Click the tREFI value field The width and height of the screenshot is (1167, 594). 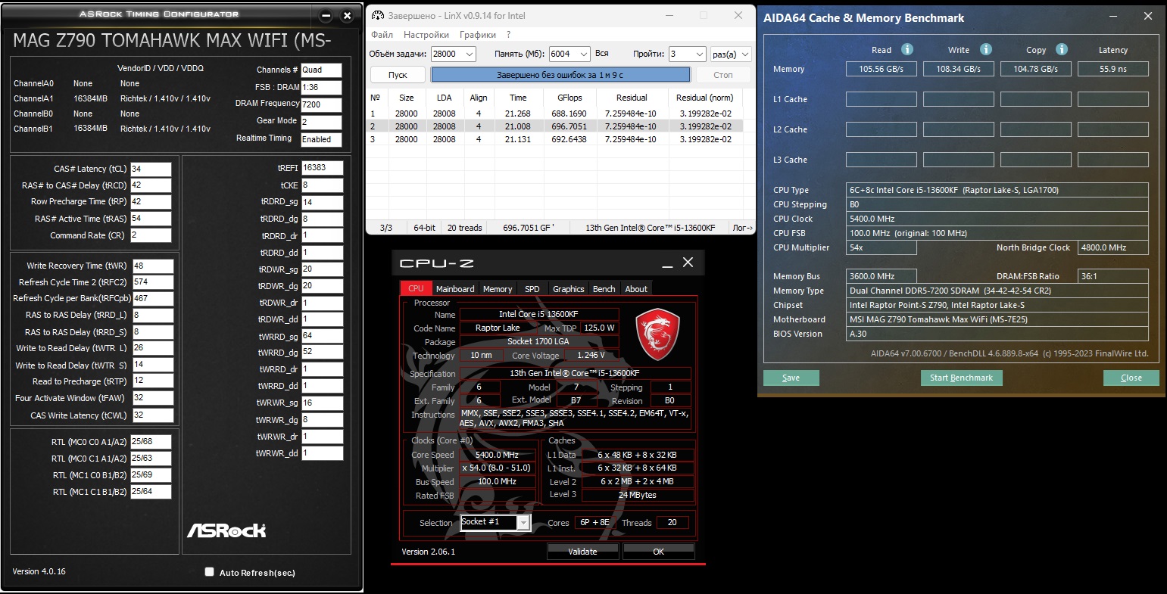322,167
